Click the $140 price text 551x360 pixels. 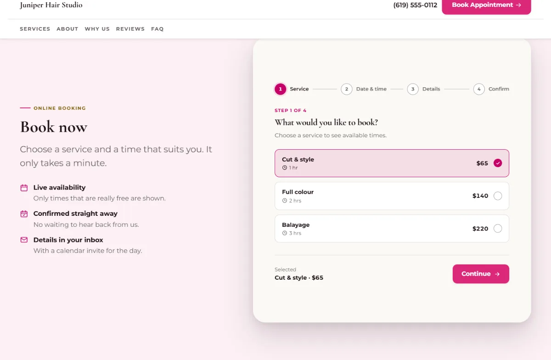point(480,196)
